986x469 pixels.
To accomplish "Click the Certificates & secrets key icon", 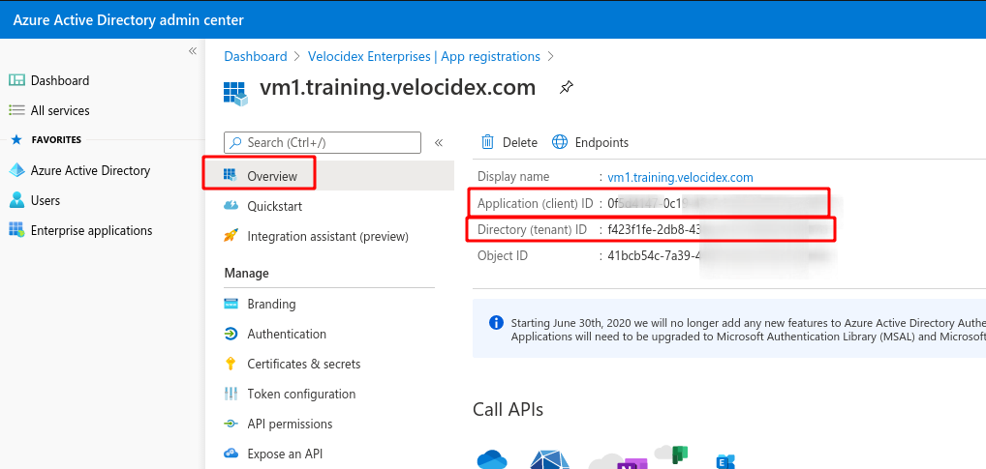I will click(x=231, y=364).
